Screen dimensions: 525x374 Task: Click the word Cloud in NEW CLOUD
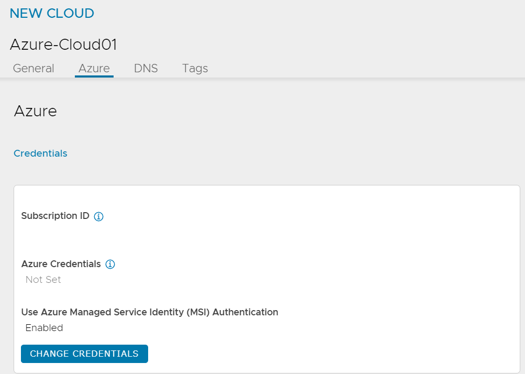tap(71, 14)
